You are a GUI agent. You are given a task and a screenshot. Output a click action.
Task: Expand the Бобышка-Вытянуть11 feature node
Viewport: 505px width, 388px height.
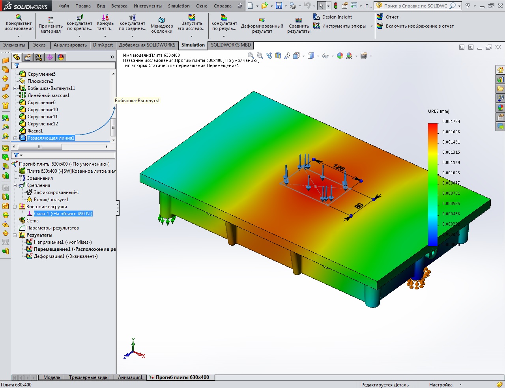(15, 88)
